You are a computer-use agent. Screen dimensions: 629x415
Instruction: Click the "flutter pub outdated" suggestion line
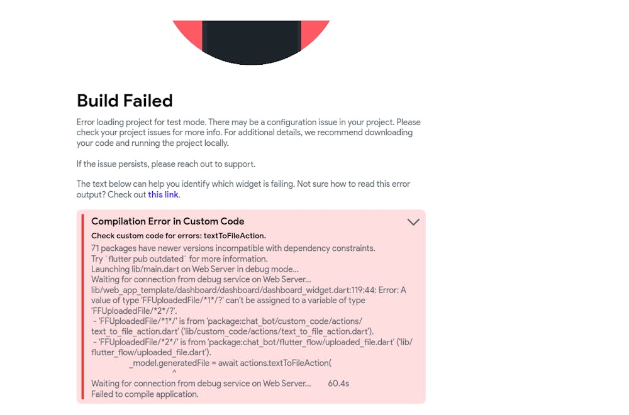click(179, 259)
